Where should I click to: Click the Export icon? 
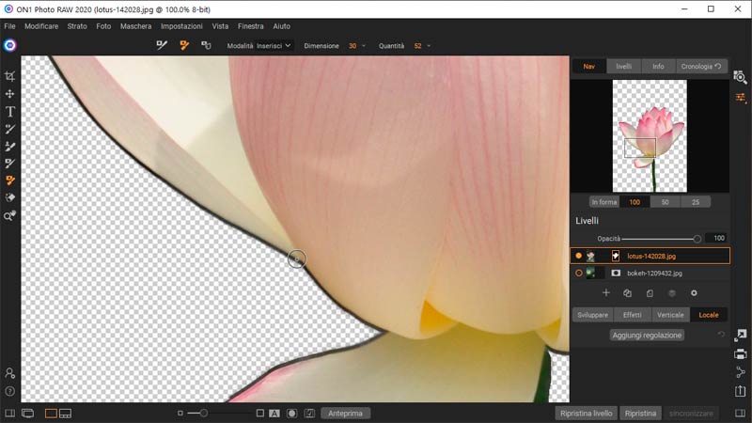(740, 391)
